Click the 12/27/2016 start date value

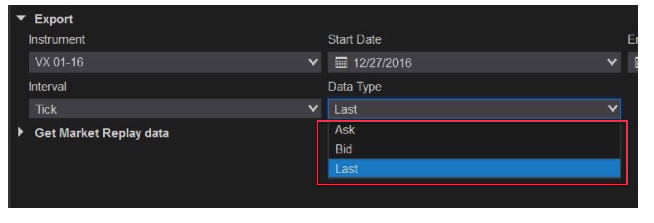pos(382,63)
